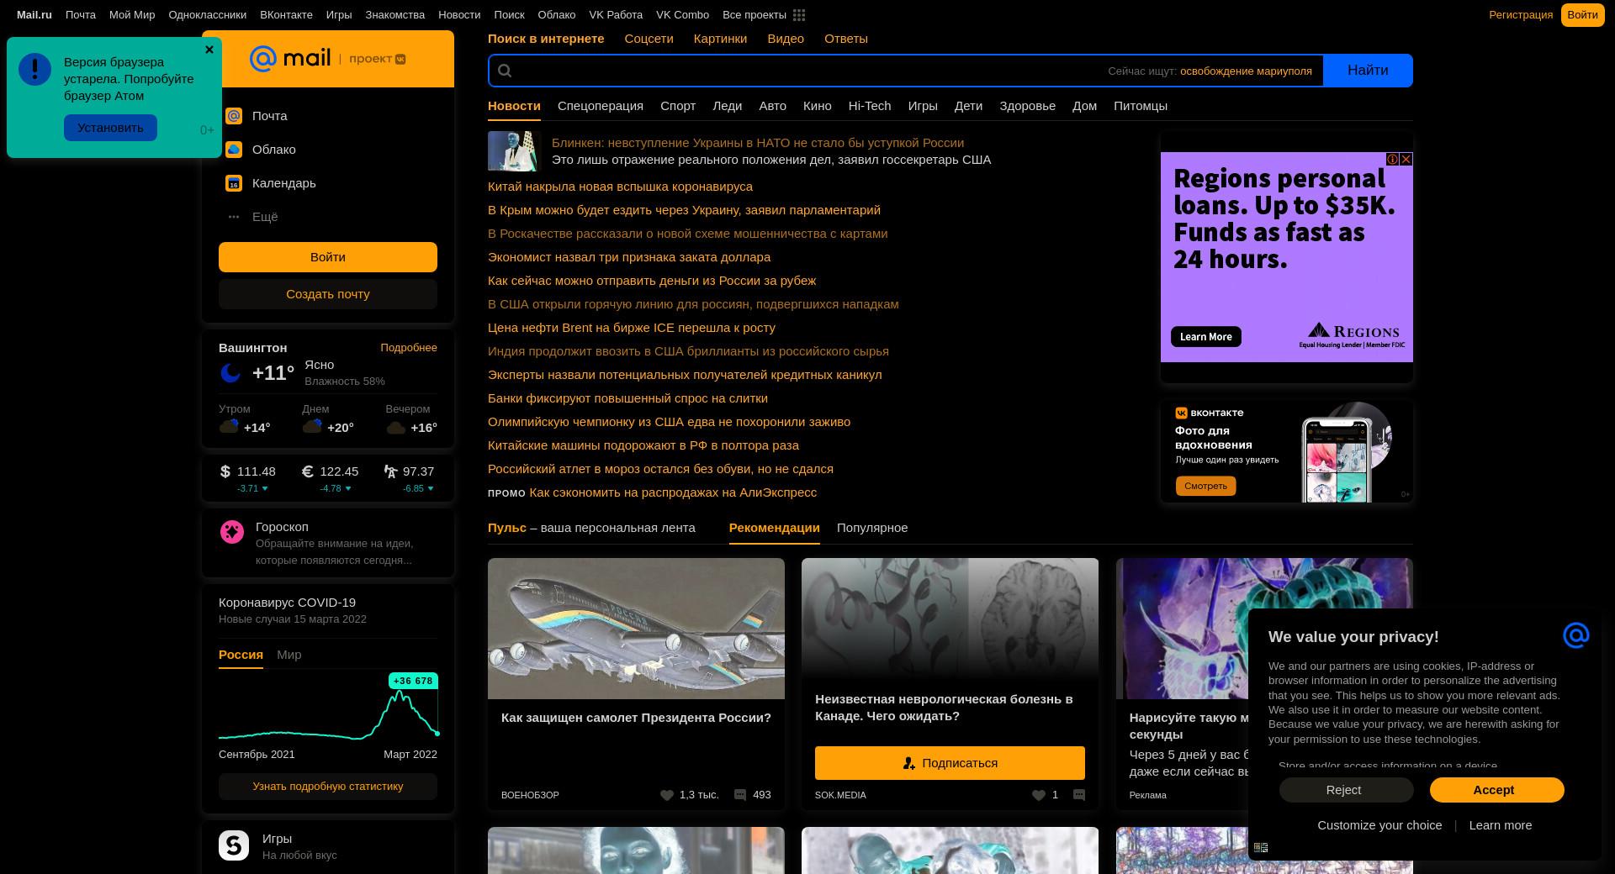Like the ВОЕНОБЗОР airplane article

tap(667, 795)
